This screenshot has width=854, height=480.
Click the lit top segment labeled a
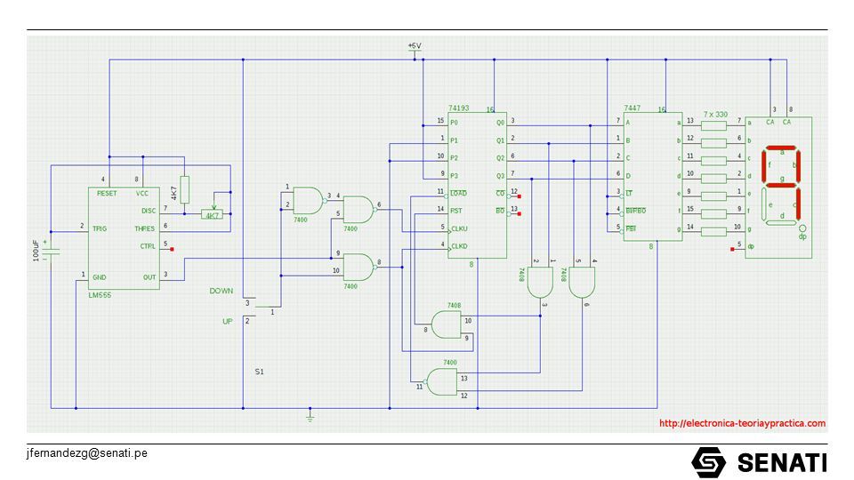(x=782, y=148)
